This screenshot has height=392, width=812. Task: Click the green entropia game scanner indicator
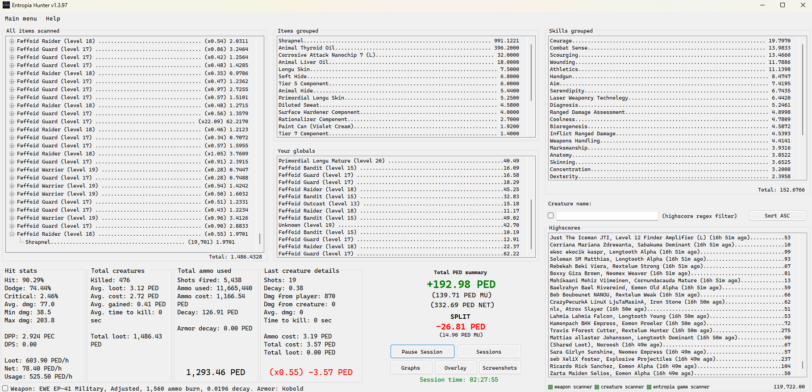tap(649, 387)
